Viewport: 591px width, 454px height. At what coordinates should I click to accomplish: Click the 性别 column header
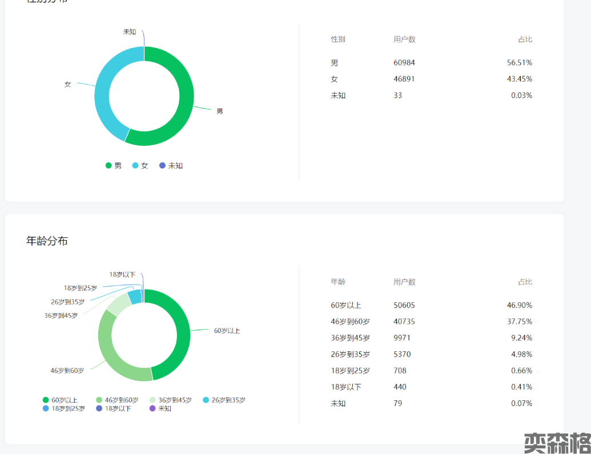tap(338, 39)
